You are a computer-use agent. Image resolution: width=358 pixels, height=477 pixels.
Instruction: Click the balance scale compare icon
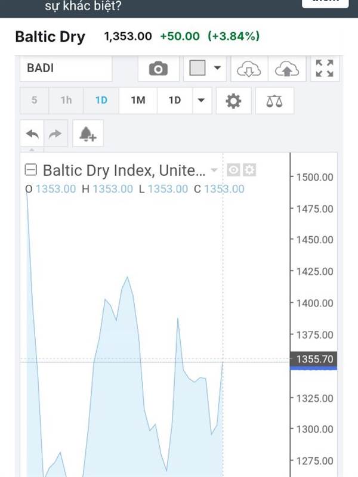pyautogui.click(x=274, y=101)
